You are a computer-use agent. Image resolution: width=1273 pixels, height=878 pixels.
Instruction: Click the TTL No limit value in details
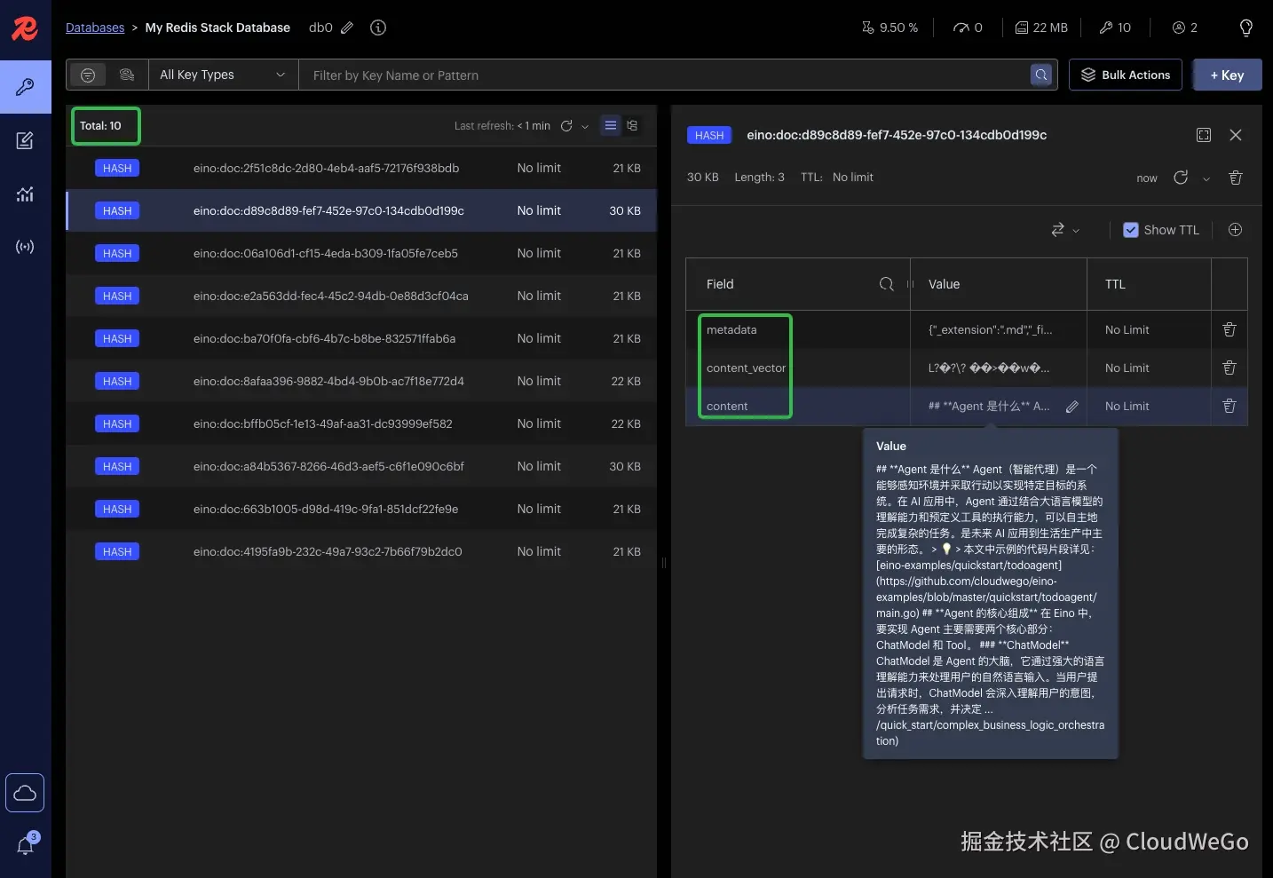852,178
